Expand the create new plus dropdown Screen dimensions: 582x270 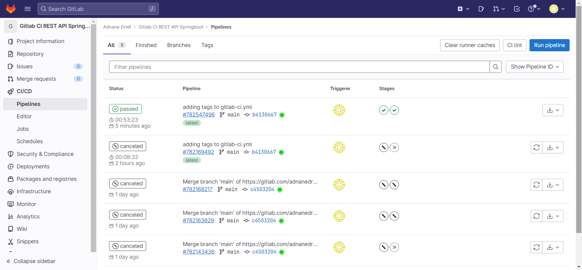(463, 9)
